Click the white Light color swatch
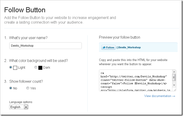This screenshot has width=183, height=116. pyautogui.click(x=15, y=68)
